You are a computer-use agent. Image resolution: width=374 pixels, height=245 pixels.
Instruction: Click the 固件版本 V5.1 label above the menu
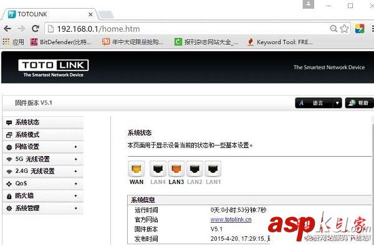34,103
